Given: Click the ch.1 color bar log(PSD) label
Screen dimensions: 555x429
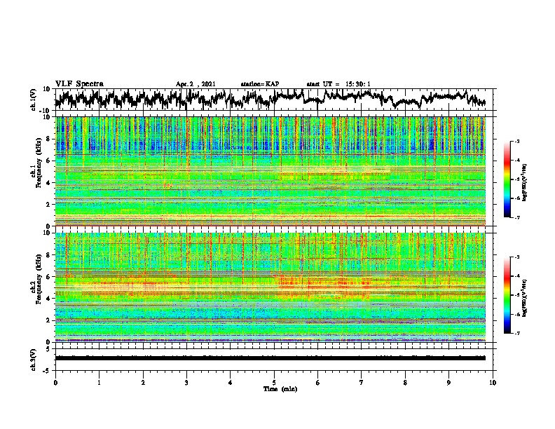Looking at the screenshot, I should pos(525,182).
